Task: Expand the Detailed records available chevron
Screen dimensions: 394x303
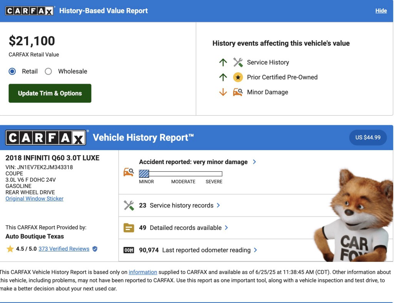Action: tap(226, 228)
